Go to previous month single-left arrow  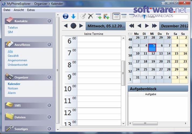point(139,26)
